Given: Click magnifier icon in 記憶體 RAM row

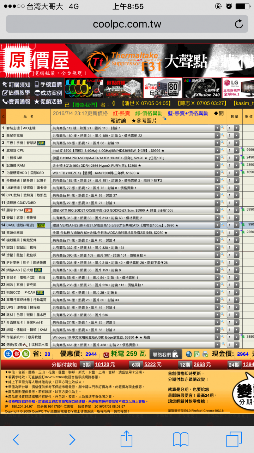Looking at the screenshot, I should 223,165.
